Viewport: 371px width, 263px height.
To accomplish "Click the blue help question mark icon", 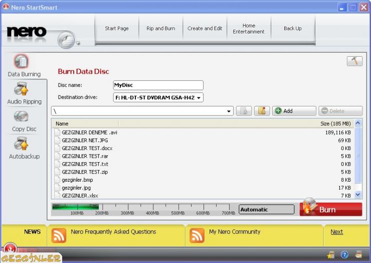I will [344, 254].
